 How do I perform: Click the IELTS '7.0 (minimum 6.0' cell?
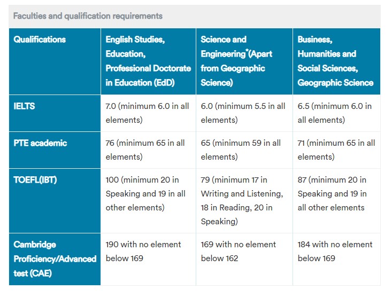point(148,113)
